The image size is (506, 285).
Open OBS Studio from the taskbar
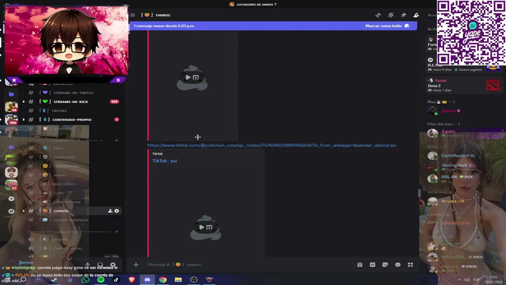(194, 280)
